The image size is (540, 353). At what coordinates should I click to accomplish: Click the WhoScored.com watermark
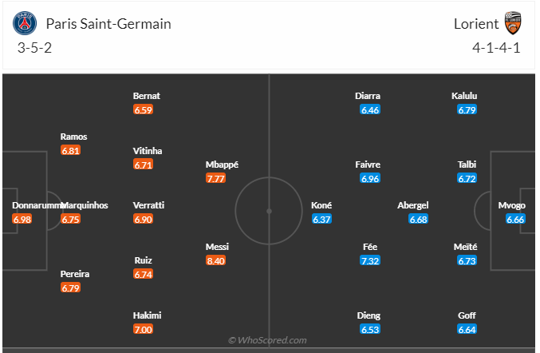coord(268,340)
